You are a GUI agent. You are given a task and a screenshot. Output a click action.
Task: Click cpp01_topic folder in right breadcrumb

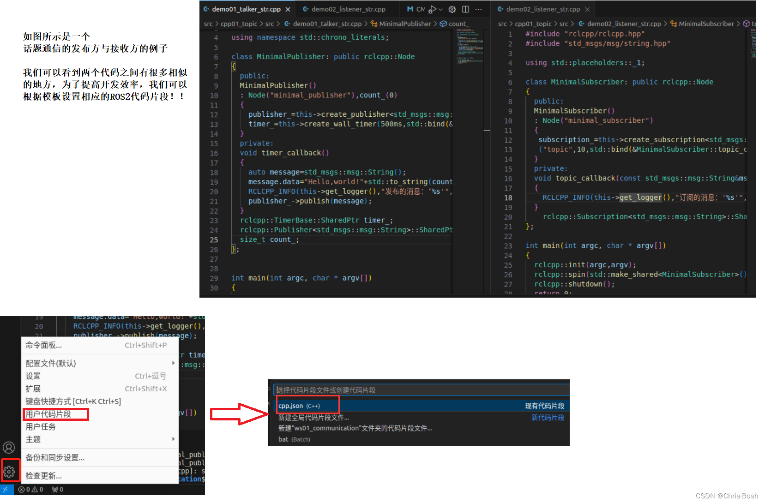click(x=533, y=24)
